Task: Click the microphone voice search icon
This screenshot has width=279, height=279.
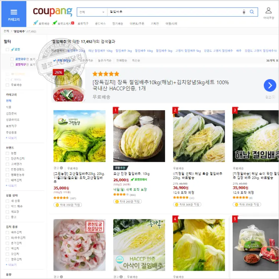Action: 244,12
